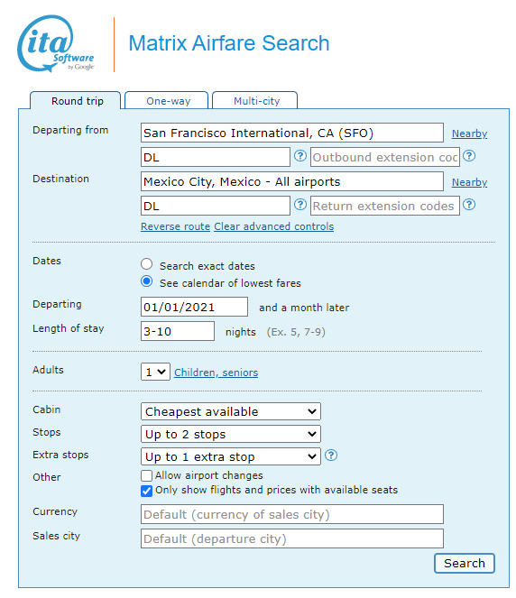Expand the Cabin dropdown showing Cheapest available
Viewport: 516px width, 598px height.
(231, 411)
